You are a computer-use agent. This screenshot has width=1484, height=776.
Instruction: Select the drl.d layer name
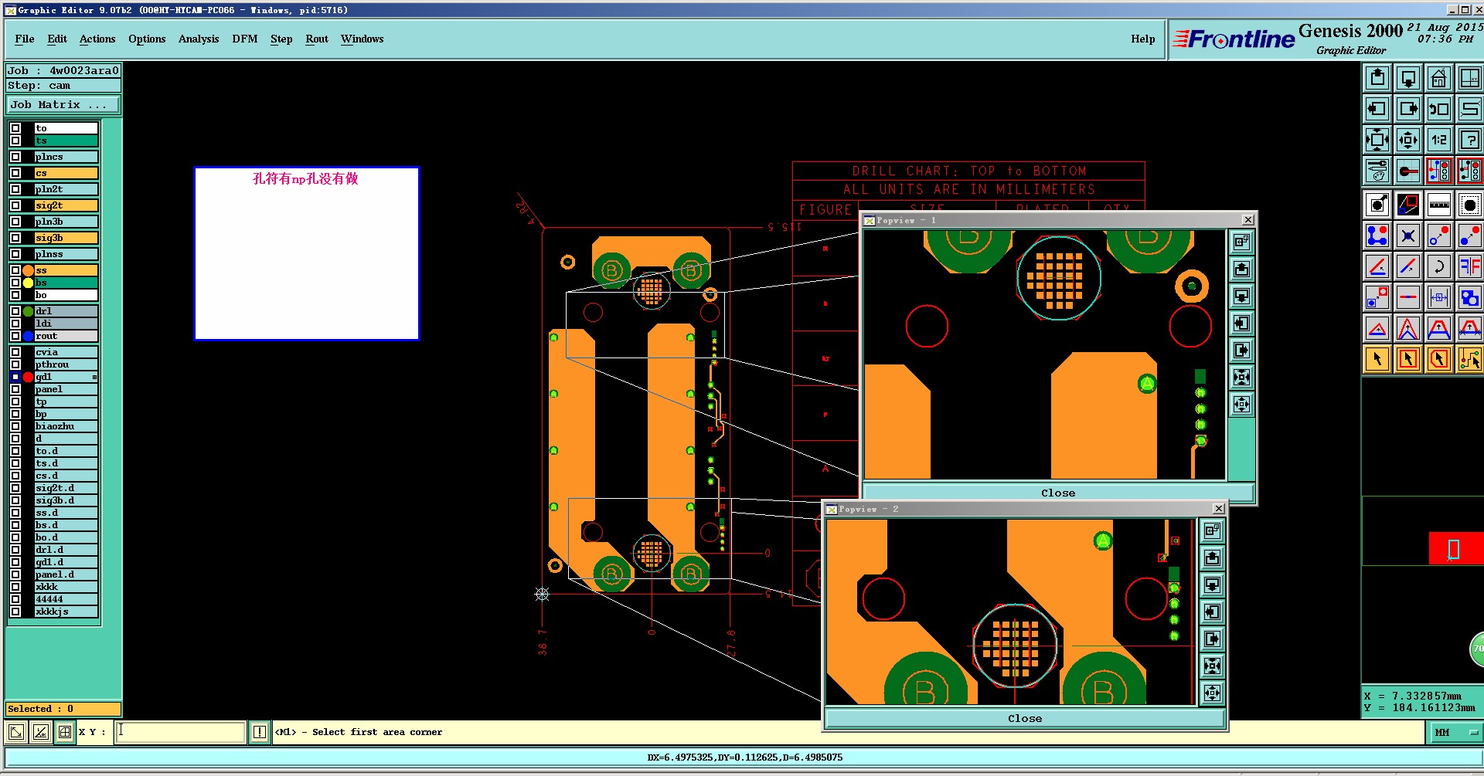pyautogui.click(x=66, y=550)
